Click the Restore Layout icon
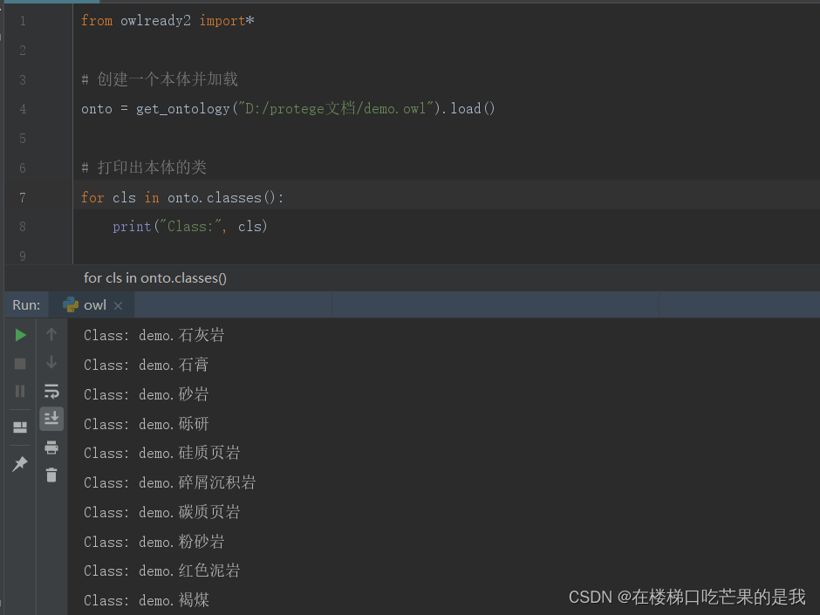Image resolution: width=820 pixels, height=615 pixels. click(x=19, y=427)
